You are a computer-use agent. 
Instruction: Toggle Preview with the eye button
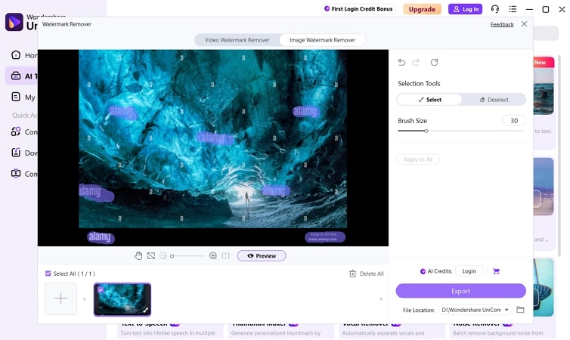tap(262, 255)
